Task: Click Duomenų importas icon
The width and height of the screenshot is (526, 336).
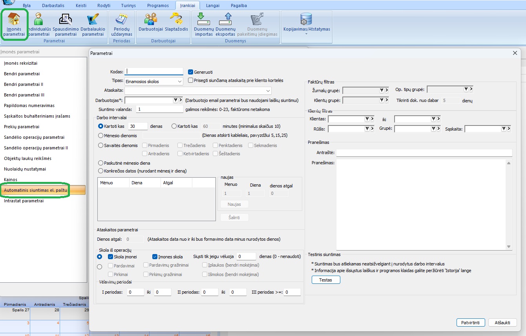Action: click(x=204, y=24)
